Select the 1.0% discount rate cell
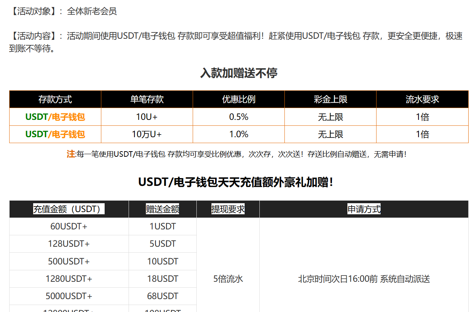This screenshot has height=312, width=469. coord(238,134)
